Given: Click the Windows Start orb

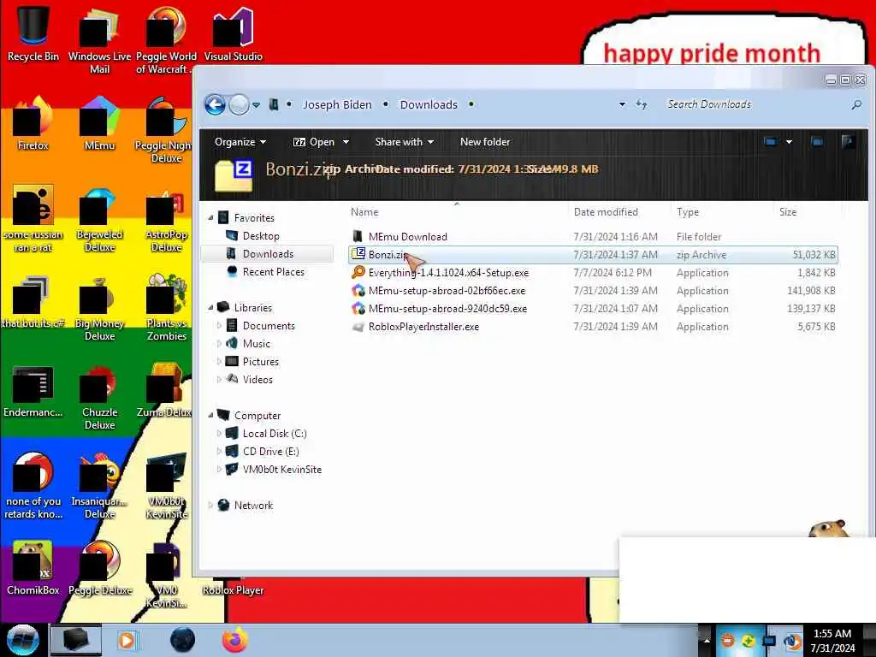Looking at the screenshot, I should [22, 640].
